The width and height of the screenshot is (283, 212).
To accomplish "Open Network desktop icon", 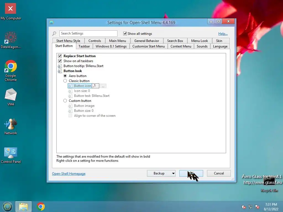I will tap(11, 126).
